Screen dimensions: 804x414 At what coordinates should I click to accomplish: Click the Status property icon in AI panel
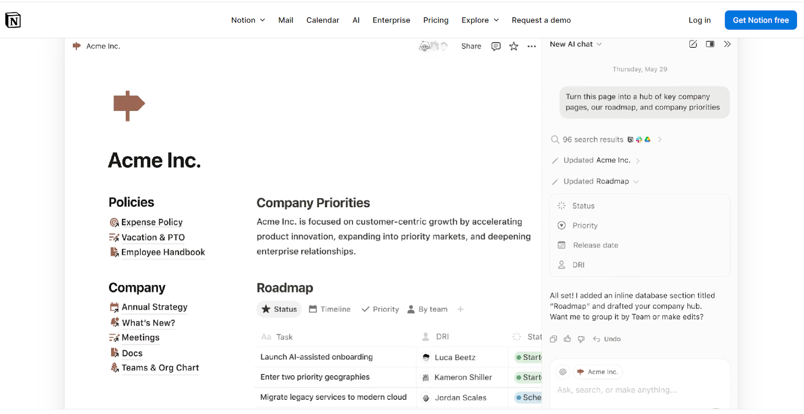pyautogui.click(x=562, y=206)
